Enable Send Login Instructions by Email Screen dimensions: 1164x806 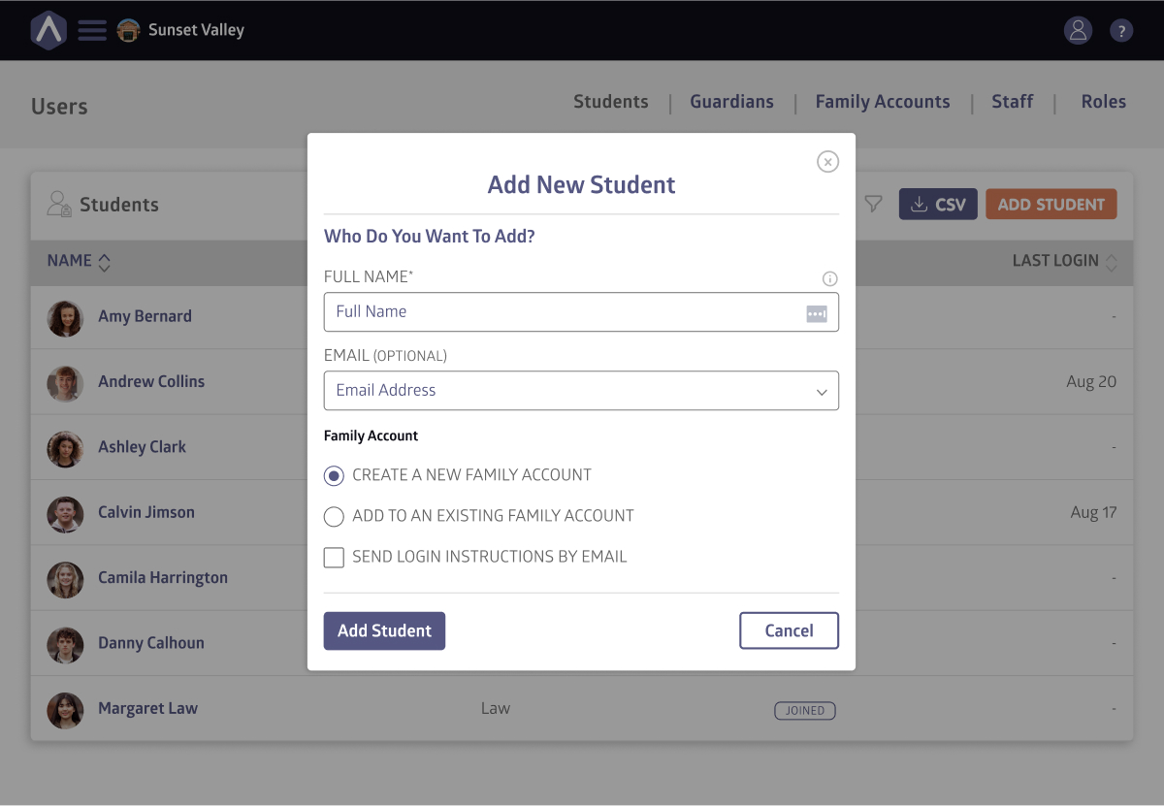[334, 557]
